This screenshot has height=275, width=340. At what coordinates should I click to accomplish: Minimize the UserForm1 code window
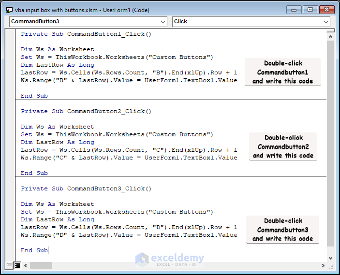pyautogui.click(x=294, y=10)
